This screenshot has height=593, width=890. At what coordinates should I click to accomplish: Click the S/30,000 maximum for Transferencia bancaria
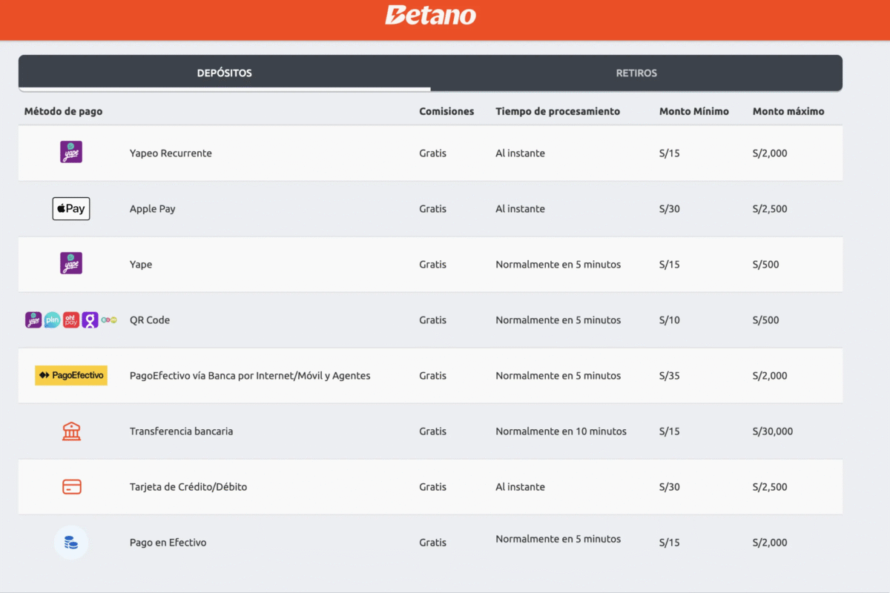pos(773,431)
